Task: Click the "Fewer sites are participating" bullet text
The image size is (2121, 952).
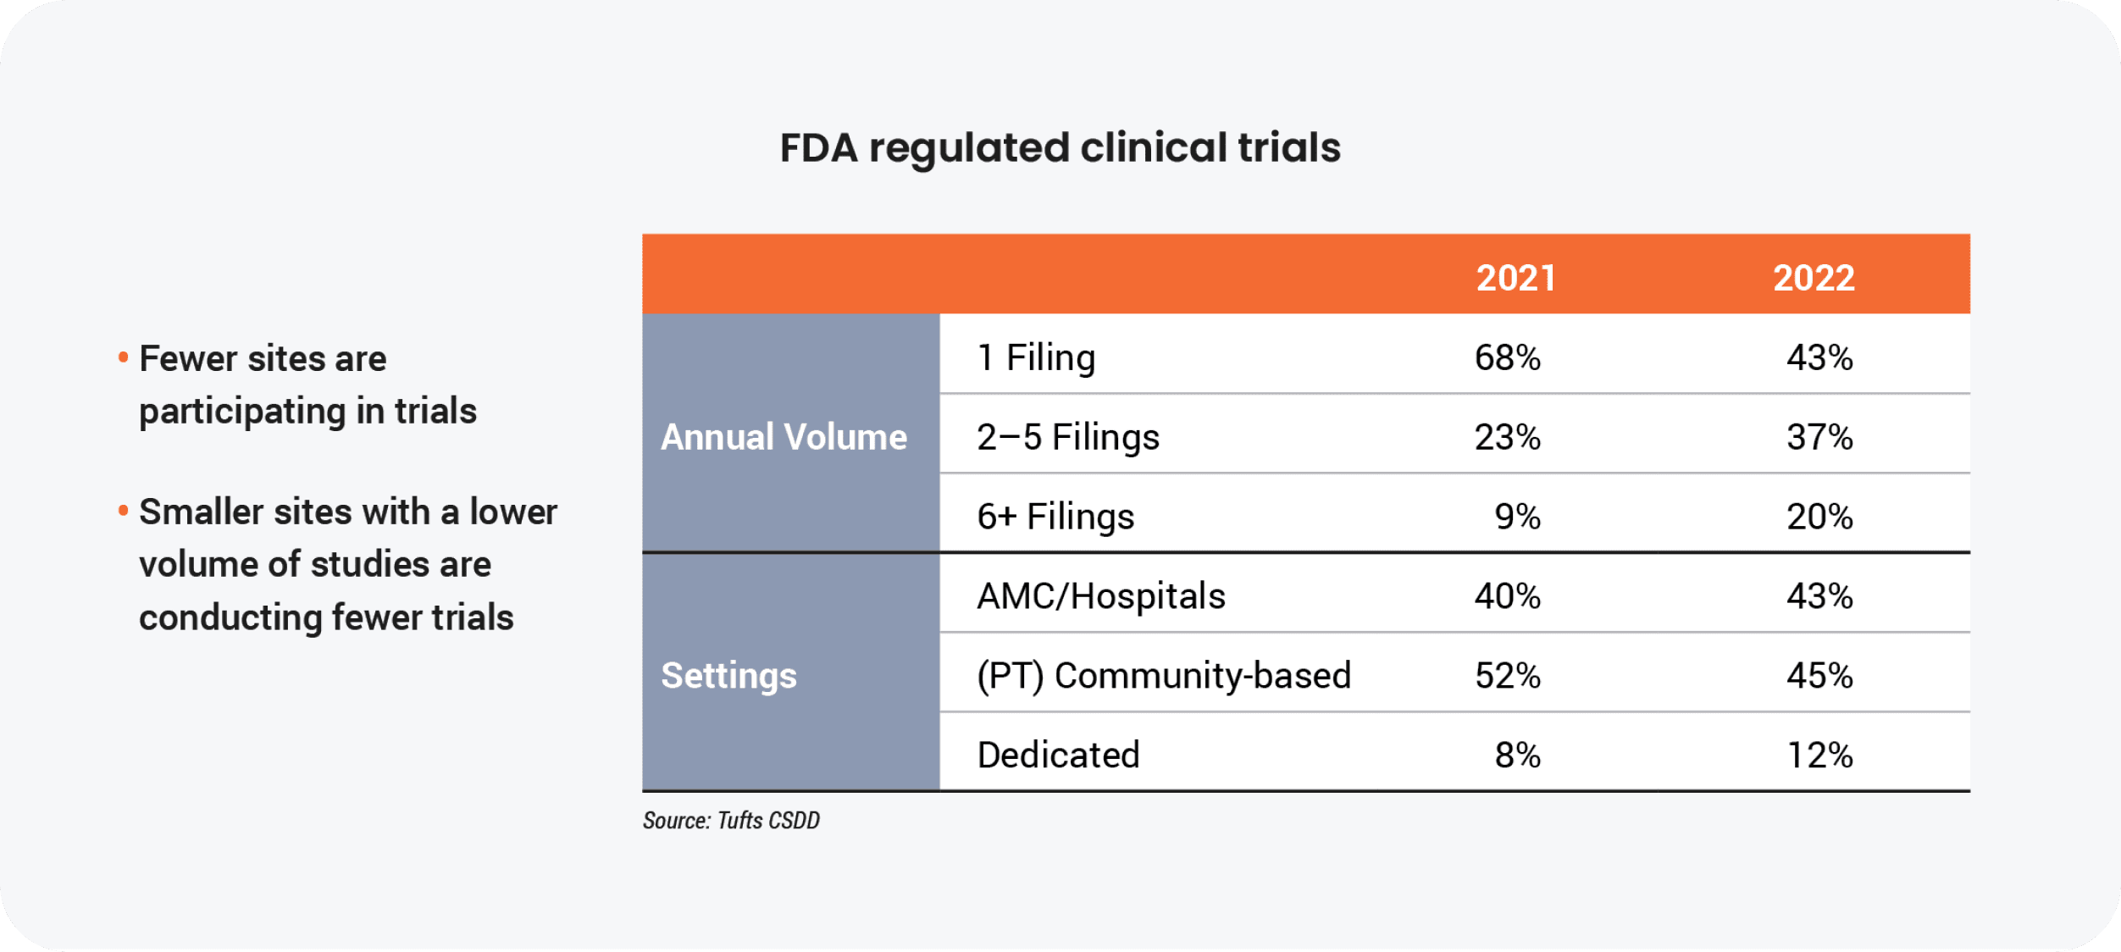Action: coord(307,385)
